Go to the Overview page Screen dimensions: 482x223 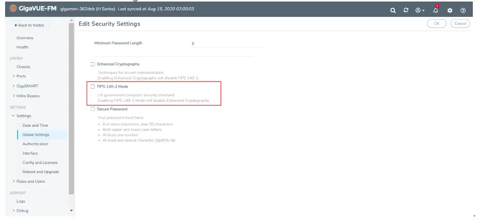pos(25,38)
